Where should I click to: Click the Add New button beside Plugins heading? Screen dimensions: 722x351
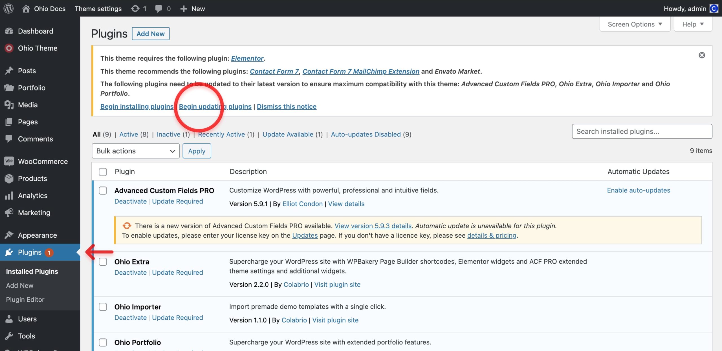151,34
